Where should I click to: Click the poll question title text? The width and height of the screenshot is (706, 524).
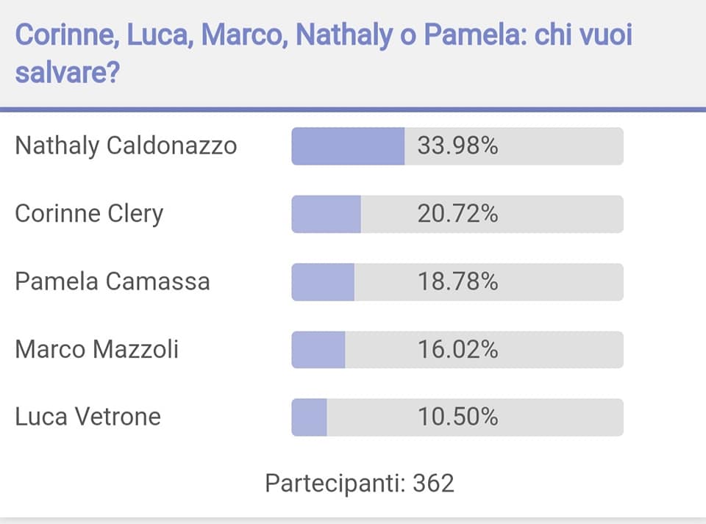pos(324,54)
